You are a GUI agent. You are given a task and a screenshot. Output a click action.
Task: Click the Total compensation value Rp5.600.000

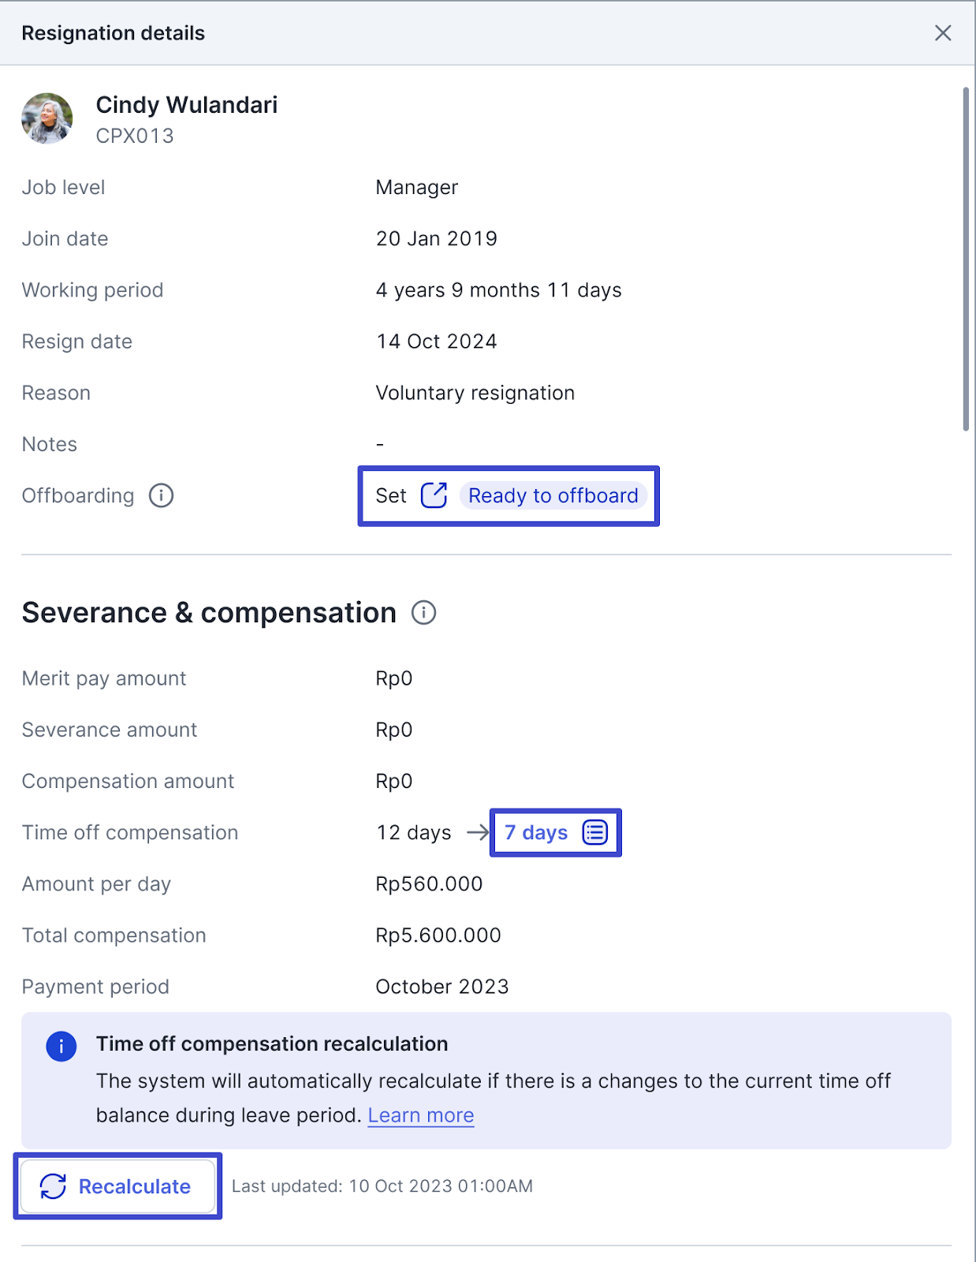click(438, 935)
